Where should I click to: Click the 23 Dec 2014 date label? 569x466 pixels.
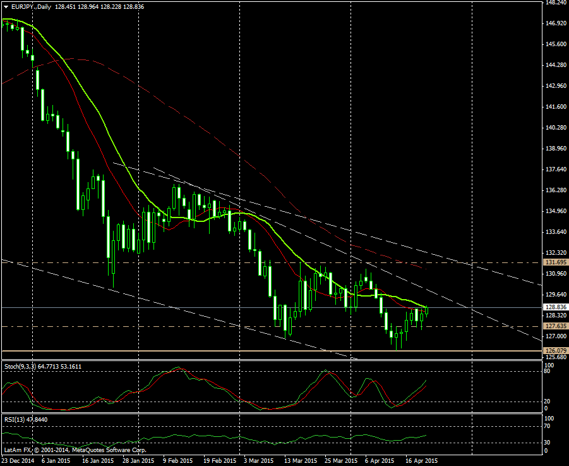point(18,461)
